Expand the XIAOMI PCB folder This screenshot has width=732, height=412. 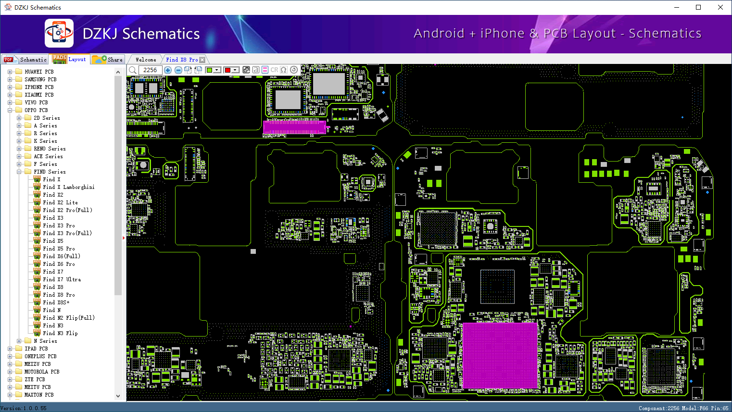coord(10,95)
